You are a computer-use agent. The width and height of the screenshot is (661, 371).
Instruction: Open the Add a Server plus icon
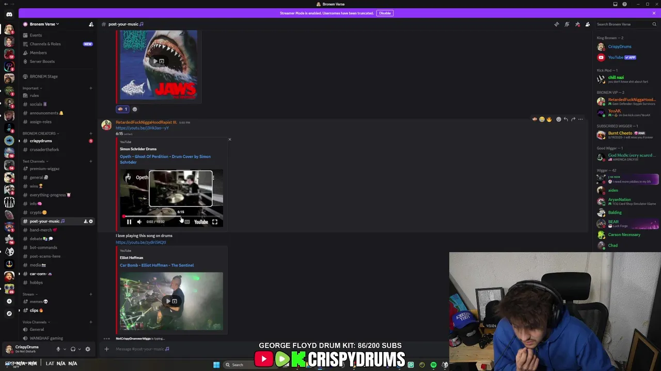pos(9,301)
